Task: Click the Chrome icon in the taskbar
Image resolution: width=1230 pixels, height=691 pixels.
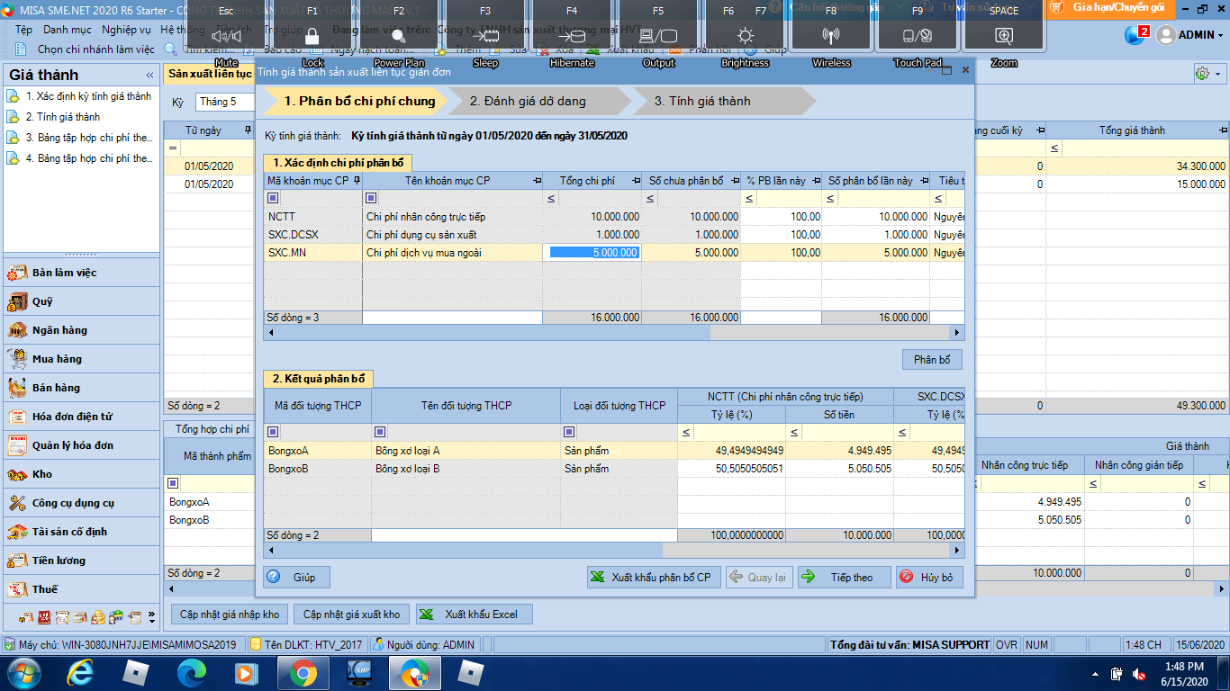Action: (x=303, y=673)
